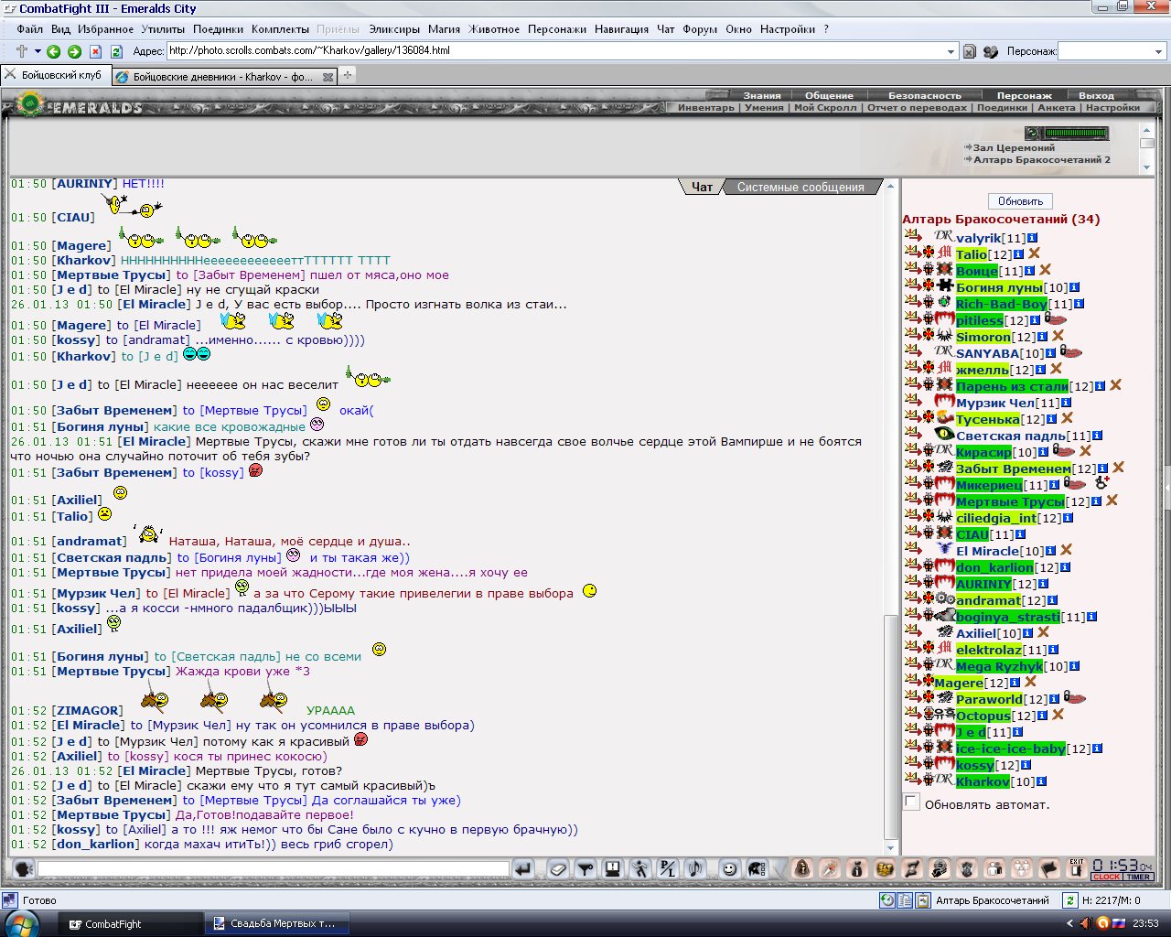The width and height of the screenshot is (1171, 937).
Task: Click the TIMER mode button
Action: pyautogui.click(x=1138, y=877)
